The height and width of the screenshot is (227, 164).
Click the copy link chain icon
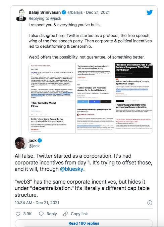(x=65, y=214)
